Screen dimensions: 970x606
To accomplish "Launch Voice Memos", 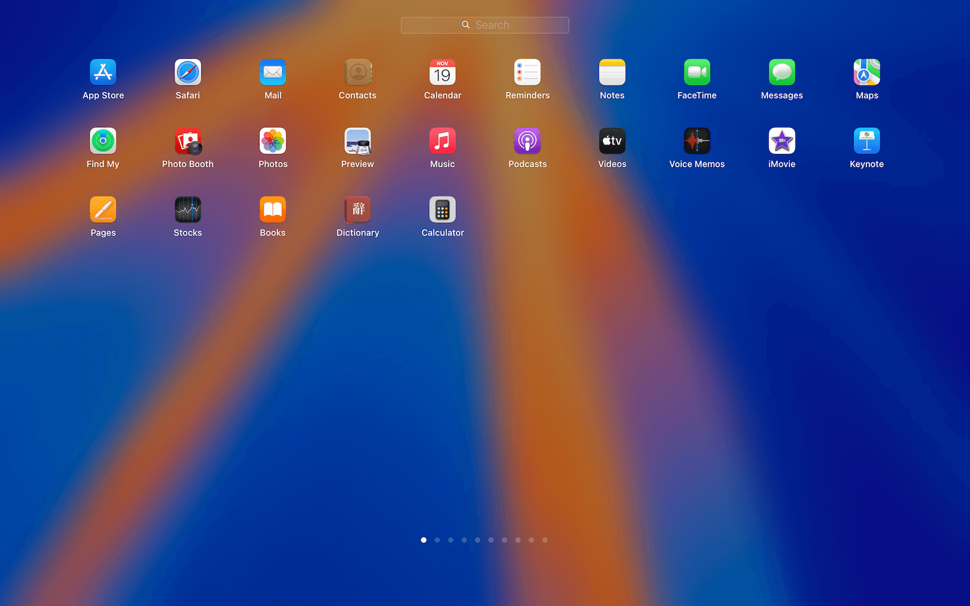I will pyautogui.click(x=697, y=141).
